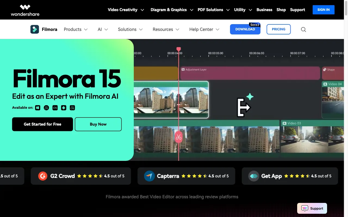
Task: Click the Capterra logo icon
Action: pyautogui.click(x=149, y=176)
